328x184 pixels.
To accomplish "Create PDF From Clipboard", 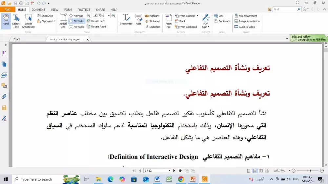I will [x=186, y=27].
